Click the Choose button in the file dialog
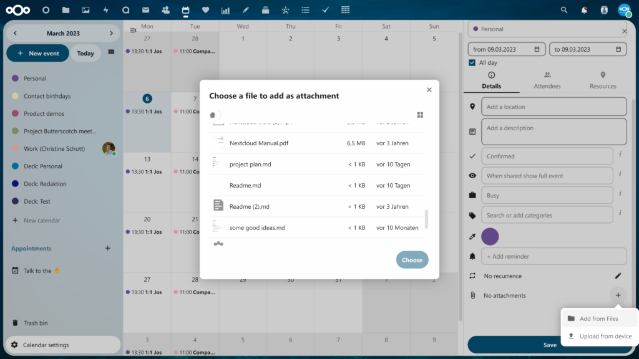The image size is (639, 359). pyautogui.click(x=412, y=259)
